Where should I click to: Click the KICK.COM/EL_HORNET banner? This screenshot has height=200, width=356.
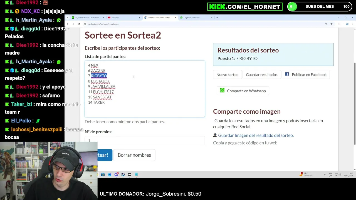point(245,7)
